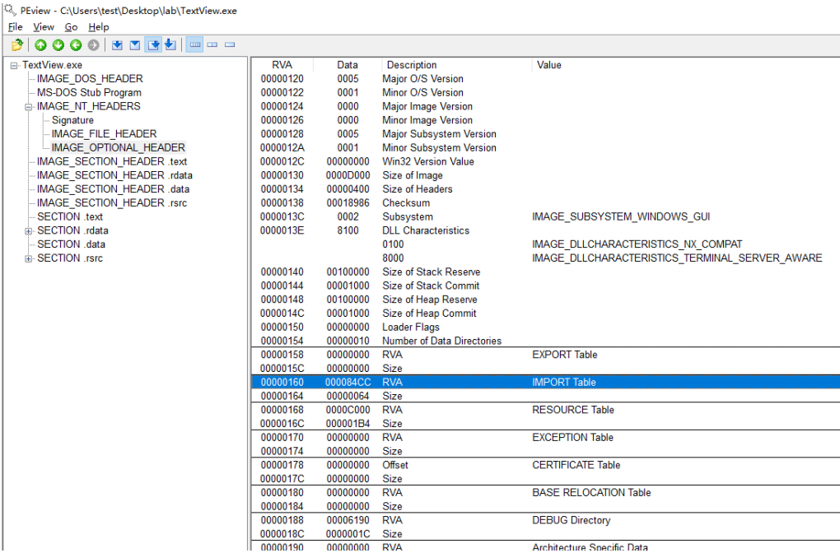Collapse the TextView.exe root node

click(14, 65)
